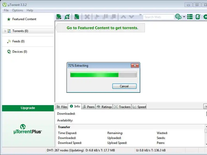Click Move Down Queue arrow icon

coord(131,17)
